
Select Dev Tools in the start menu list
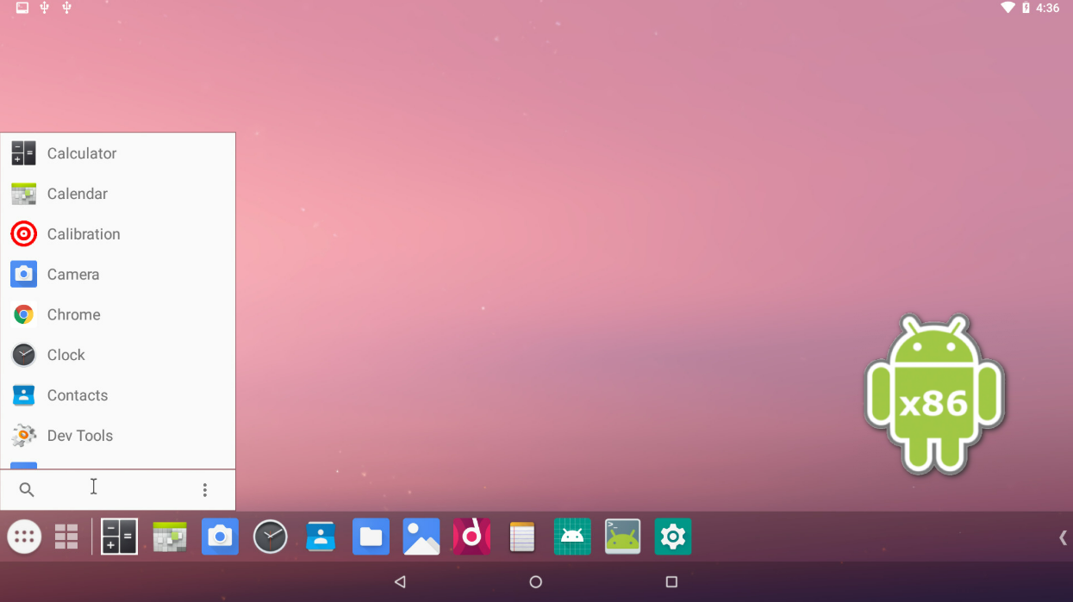point(118,436)
